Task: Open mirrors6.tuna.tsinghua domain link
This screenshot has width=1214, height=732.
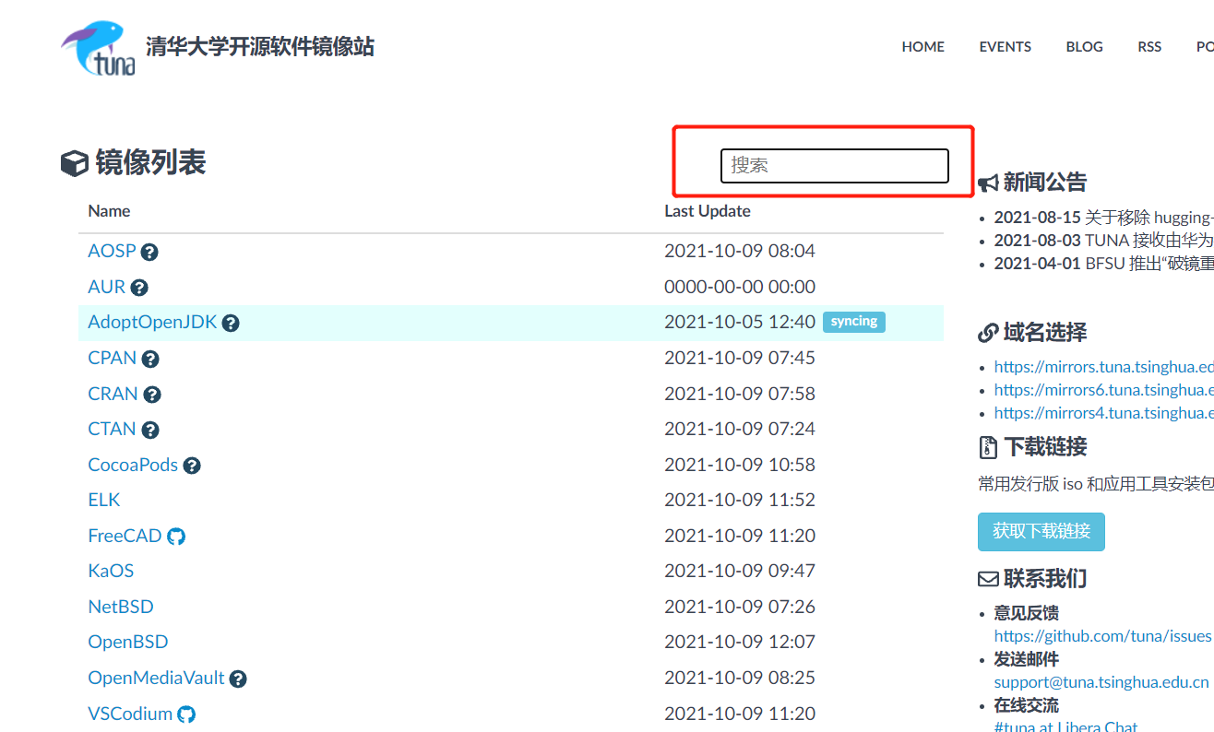Action: click(1103, 390)
